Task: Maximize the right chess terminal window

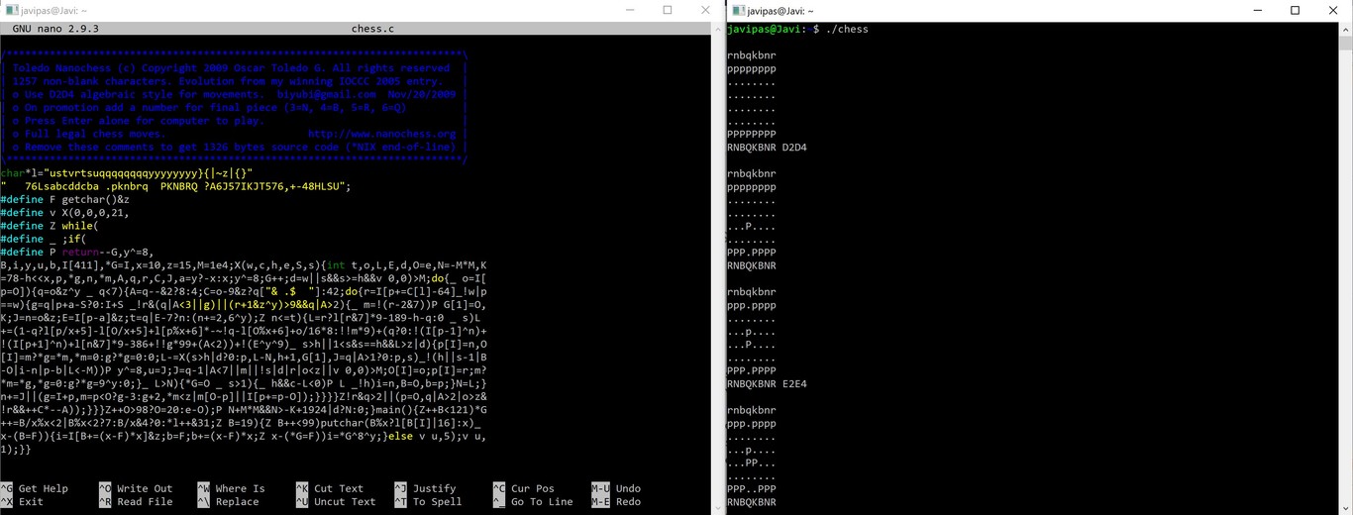Action: click(x=1295, y=11)
